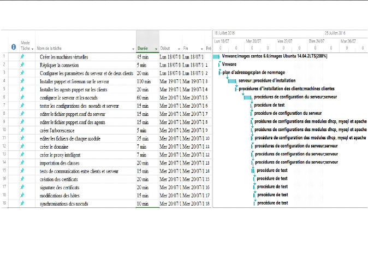
Task: Click the task mode pin icon for row 13
Action: pyautogui.click(x=22, y=155)
